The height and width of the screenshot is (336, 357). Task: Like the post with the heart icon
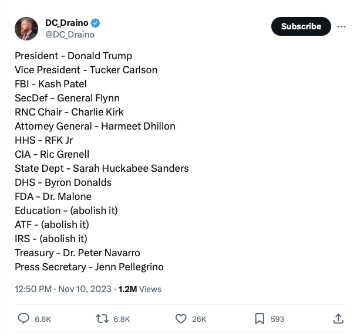point(181,318)
